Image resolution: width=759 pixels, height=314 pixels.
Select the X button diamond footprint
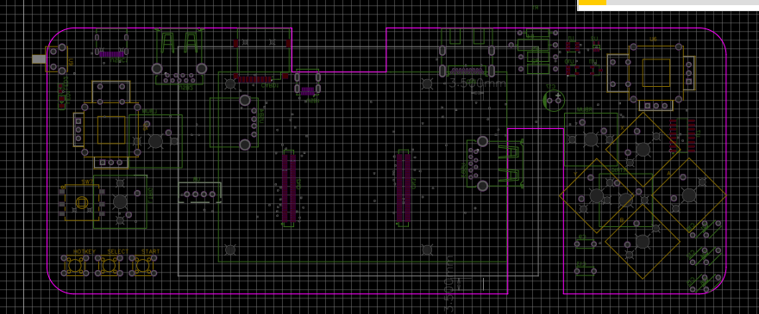click(643, 150)
